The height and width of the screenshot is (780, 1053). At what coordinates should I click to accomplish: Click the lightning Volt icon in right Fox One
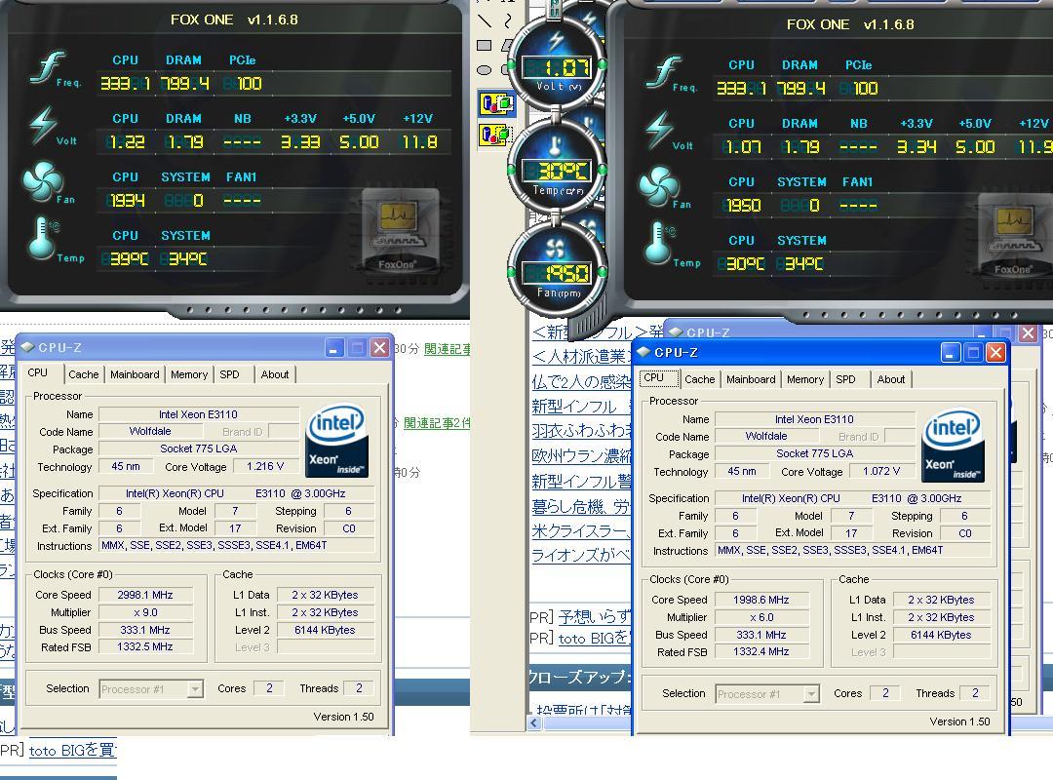(659, 131)
